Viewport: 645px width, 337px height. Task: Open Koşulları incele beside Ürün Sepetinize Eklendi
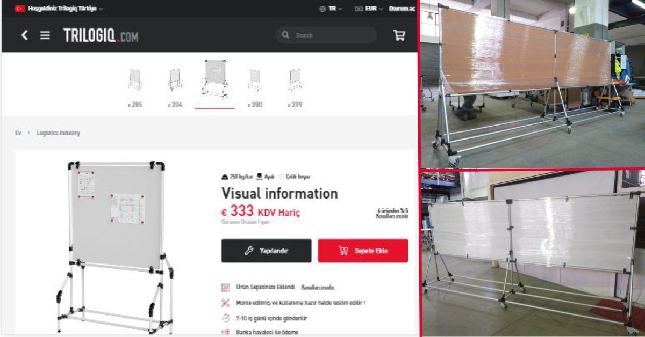(x=317, y=288)
